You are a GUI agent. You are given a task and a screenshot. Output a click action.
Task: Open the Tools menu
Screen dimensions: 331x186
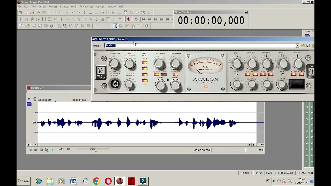74,6
